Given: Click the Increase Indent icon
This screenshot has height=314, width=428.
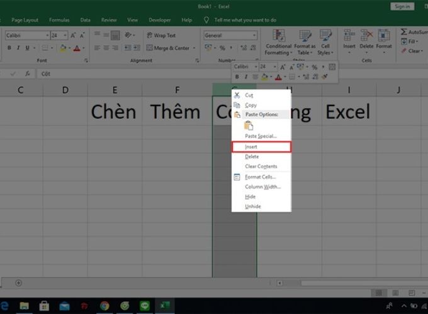Looking at the screenshot, I should click(x=137, y=48).
